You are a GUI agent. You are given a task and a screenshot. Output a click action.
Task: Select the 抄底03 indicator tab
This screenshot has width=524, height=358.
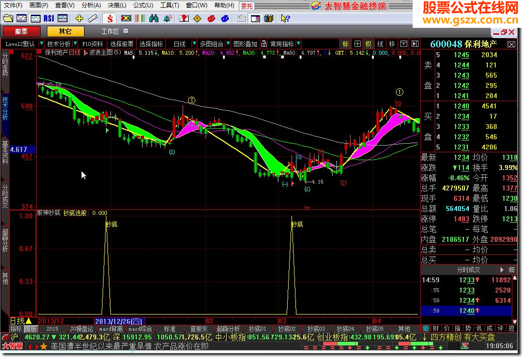pyautogui.click(x=316, y=329)
